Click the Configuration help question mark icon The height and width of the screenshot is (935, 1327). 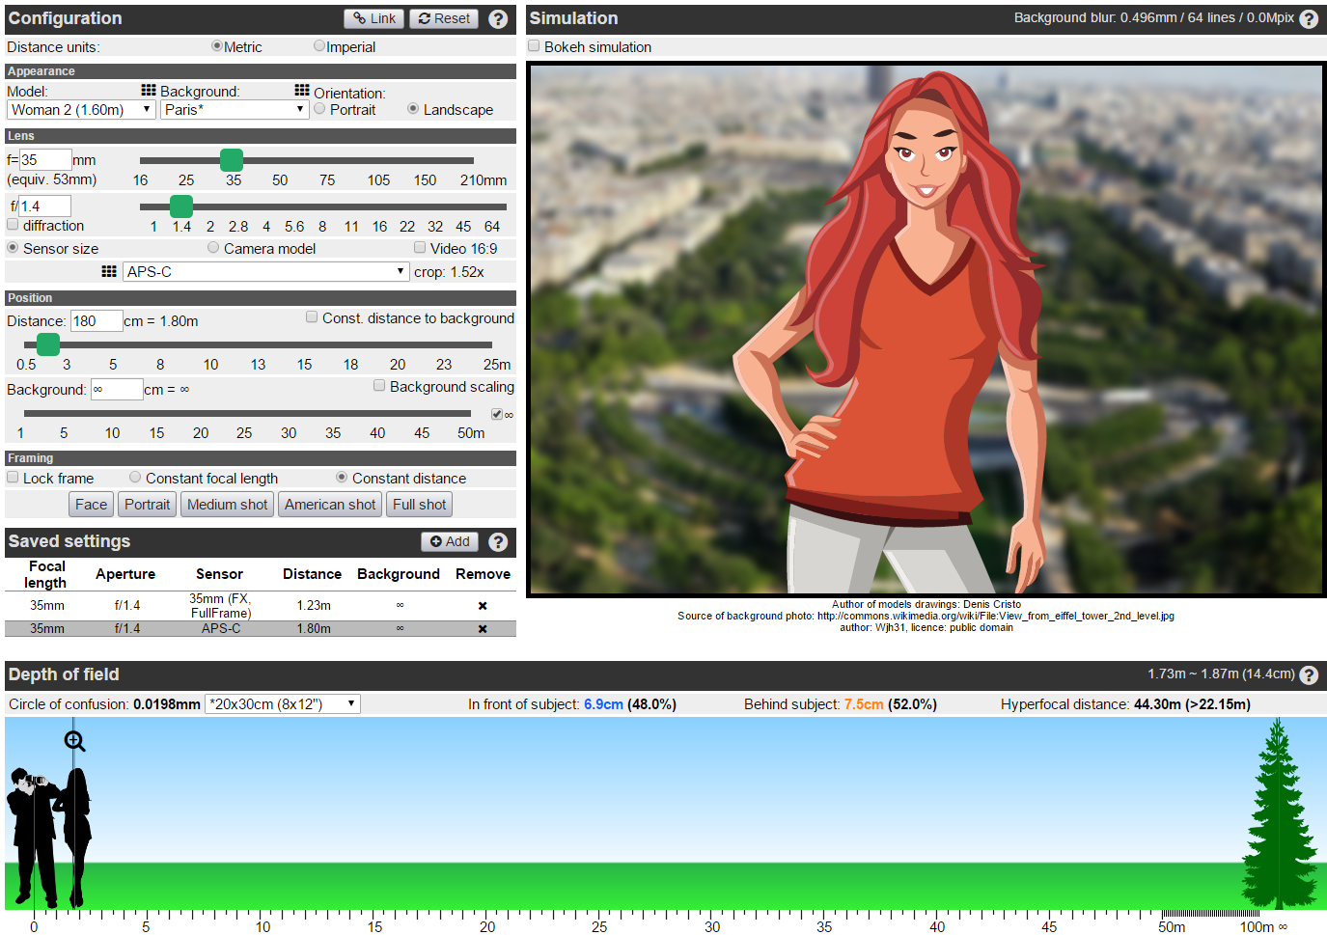click(498, 19)
